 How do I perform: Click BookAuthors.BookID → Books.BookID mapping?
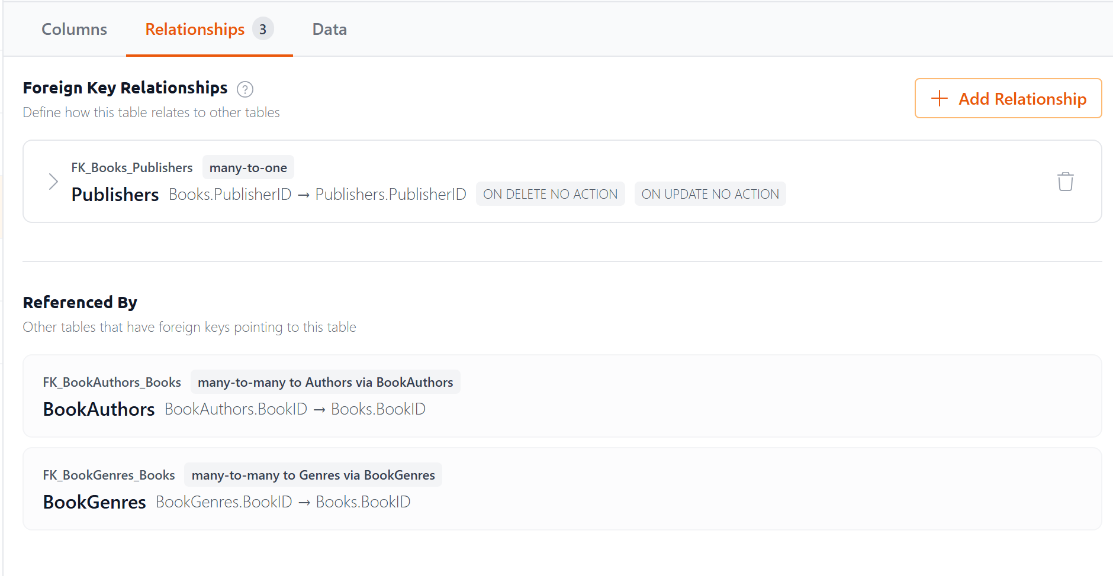point(295,409)
